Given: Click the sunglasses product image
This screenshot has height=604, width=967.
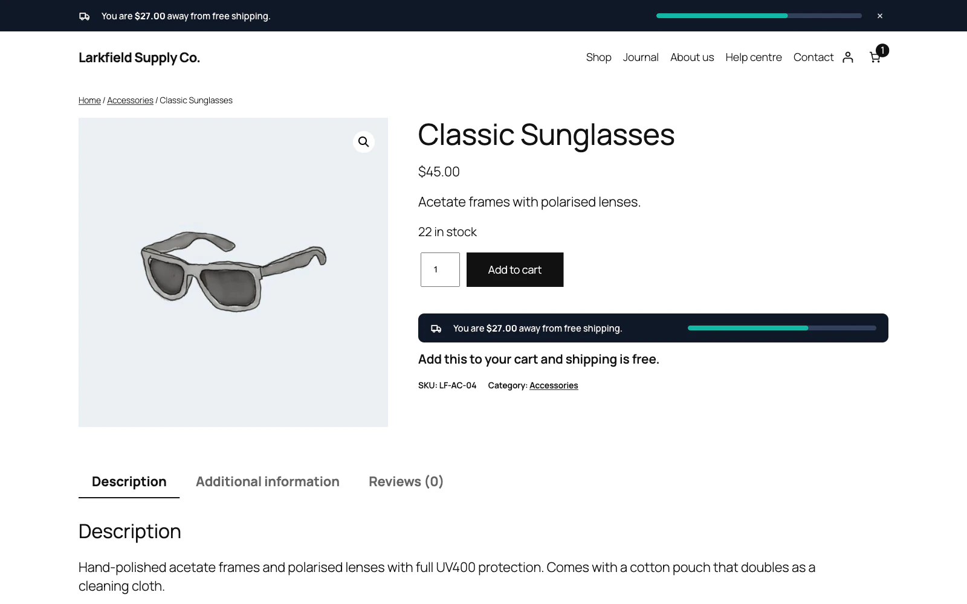Looking at the screenshot, I should pyautogui.click(x=233, y=272).
